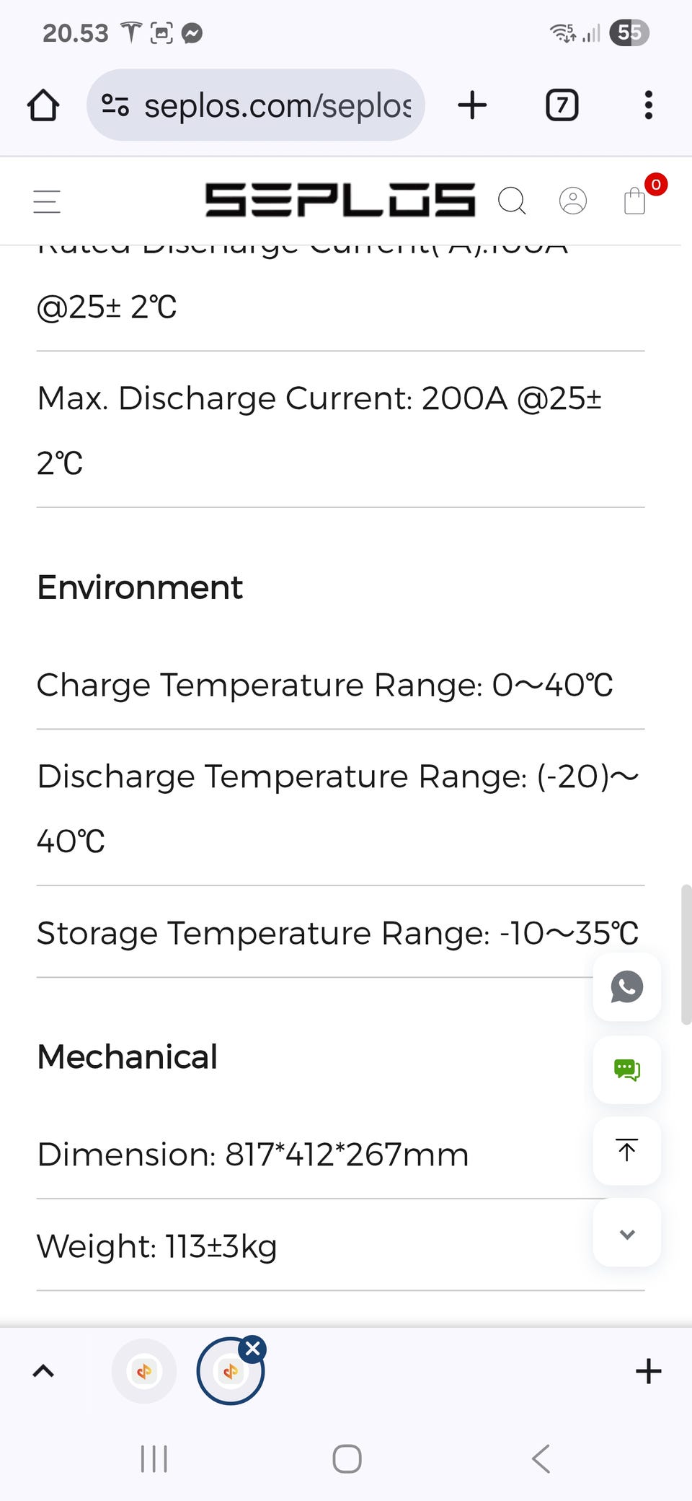This screenshot has height=1501, width=692.
Task: Switch to the first tab thumbnail in strip
Action: (x=144, y=1370)
